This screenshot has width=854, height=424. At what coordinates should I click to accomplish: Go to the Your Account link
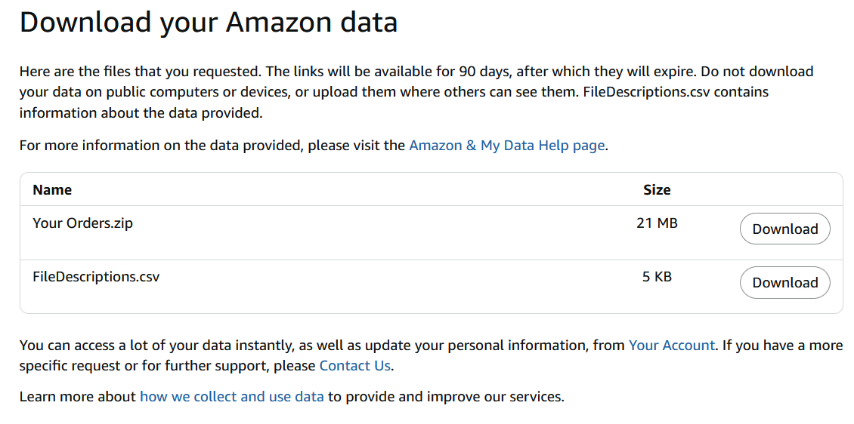point(671,346)
